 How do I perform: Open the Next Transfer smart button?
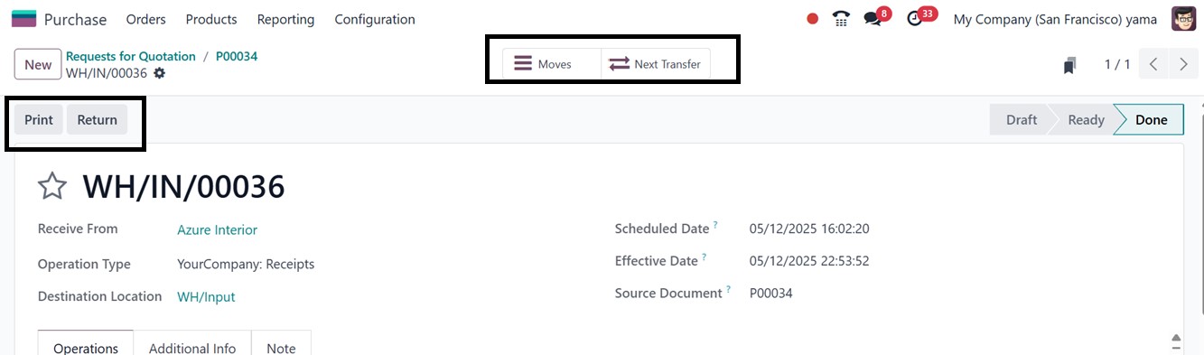coord(656,64)
